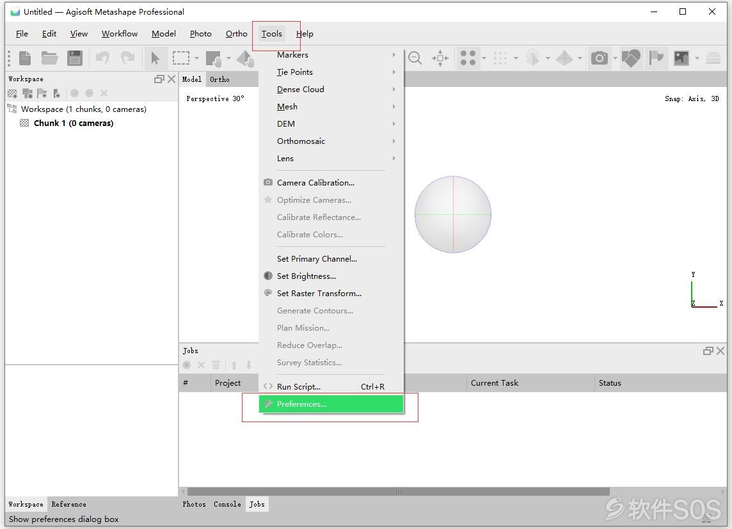
Task: Select the Navigation arrow pointer tool
Action: (155, 58)
